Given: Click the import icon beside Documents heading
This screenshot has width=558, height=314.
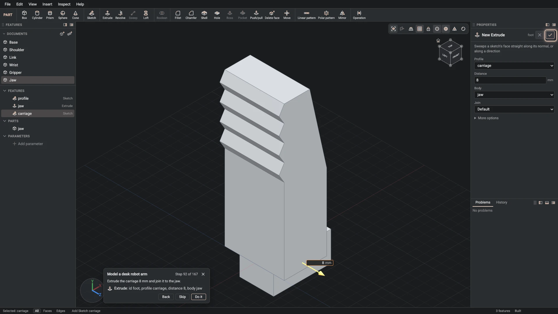Looking at the screenshot, I should point(70,34).
